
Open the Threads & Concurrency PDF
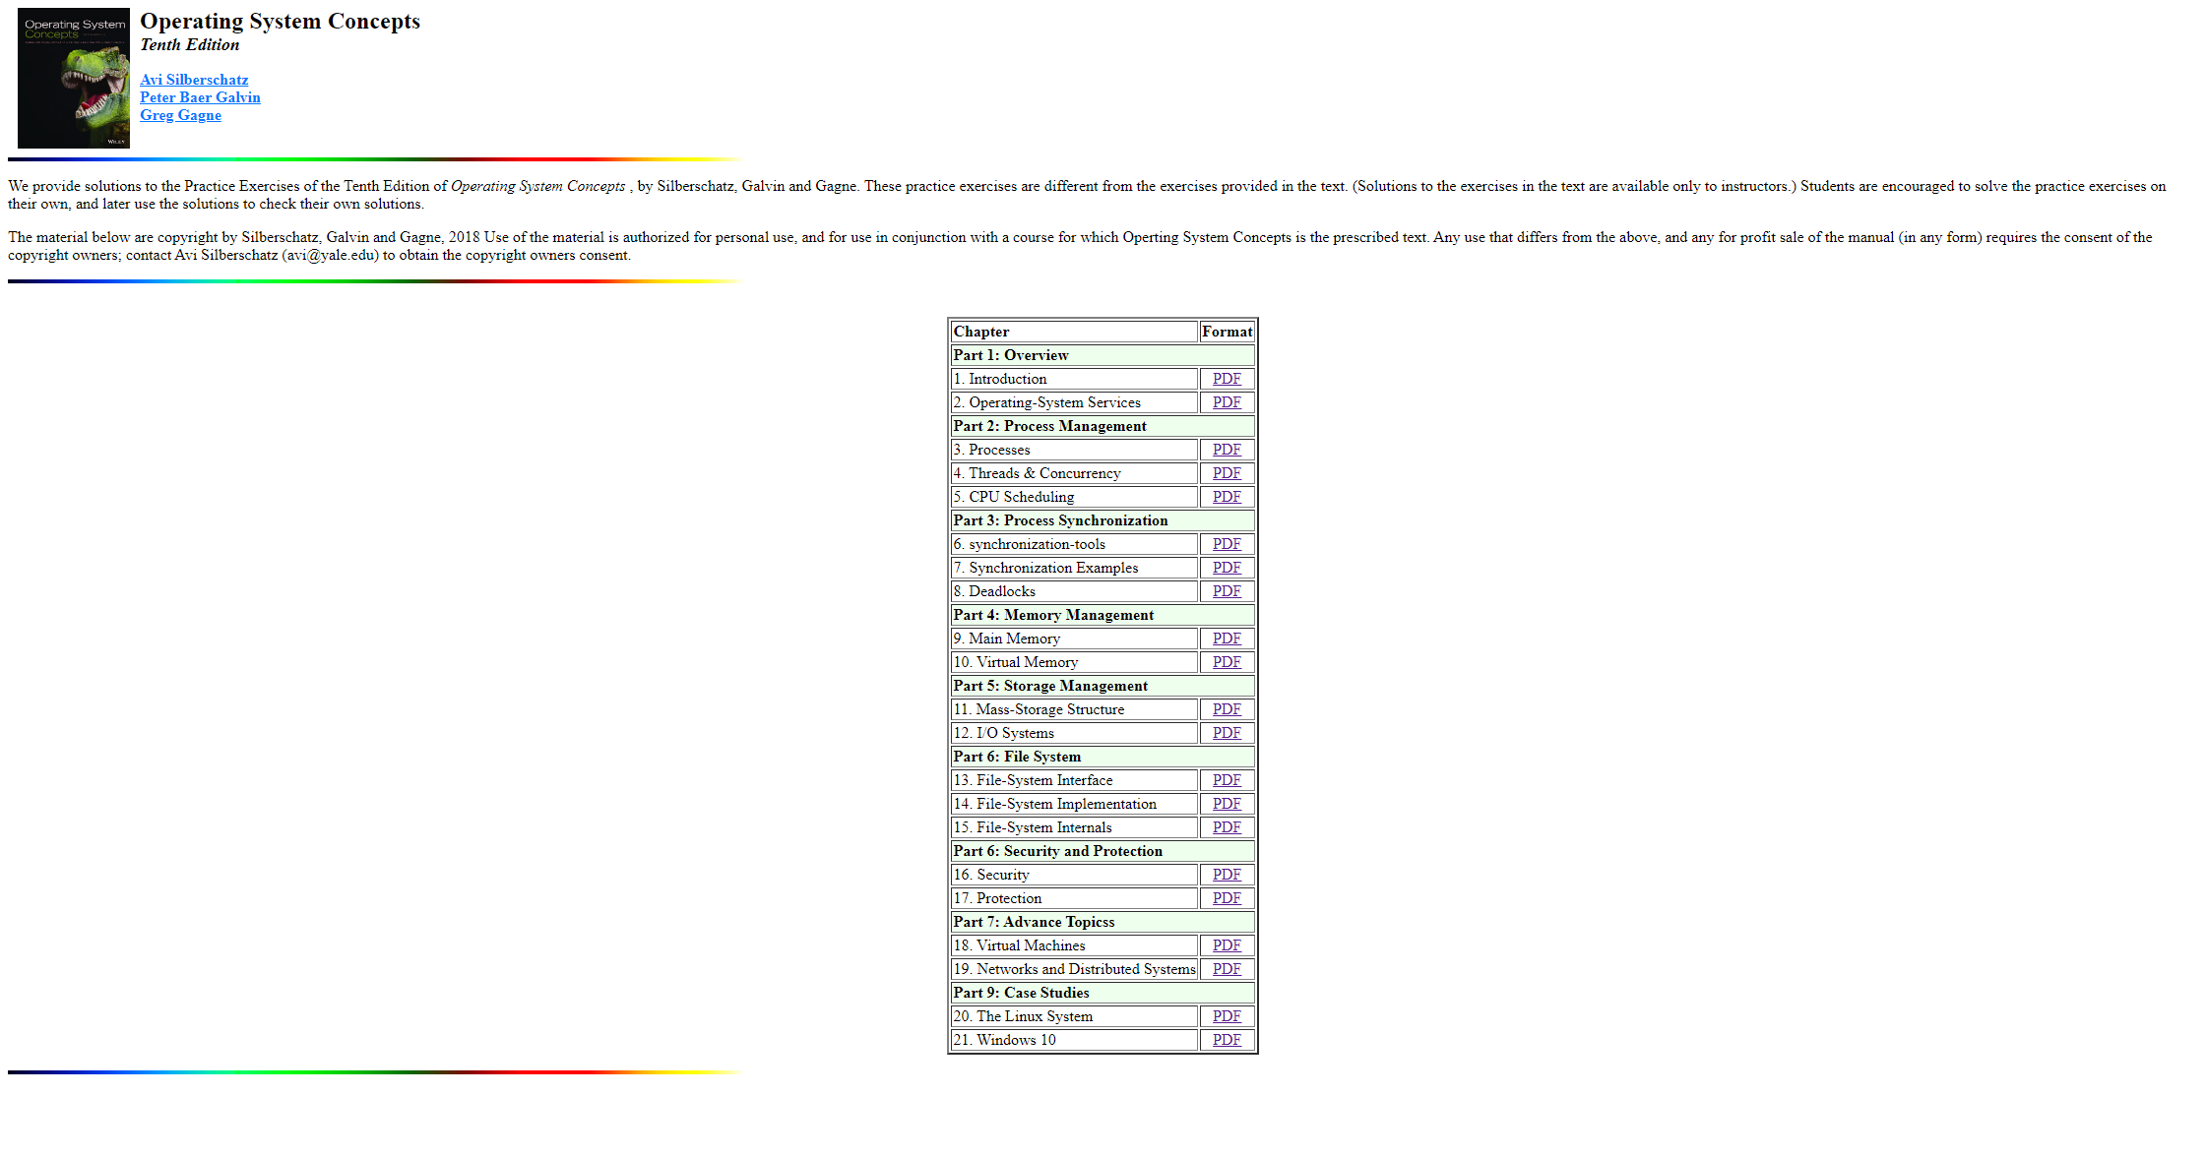[1227, 472]
